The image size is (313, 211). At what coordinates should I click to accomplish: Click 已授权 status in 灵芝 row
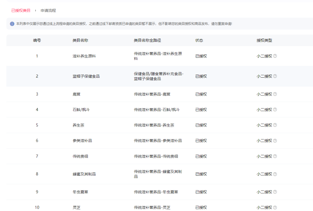[x=201, y=207]
